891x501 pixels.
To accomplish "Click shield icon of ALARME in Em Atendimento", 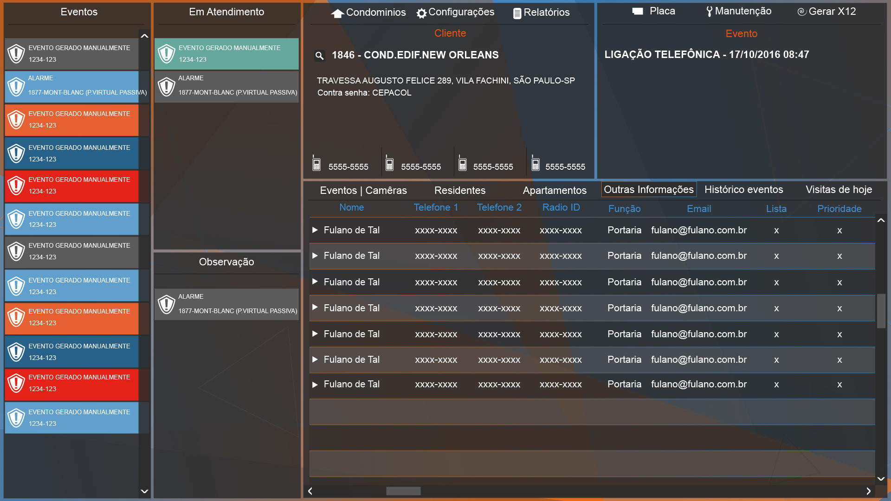I will (x=167, y=86).
